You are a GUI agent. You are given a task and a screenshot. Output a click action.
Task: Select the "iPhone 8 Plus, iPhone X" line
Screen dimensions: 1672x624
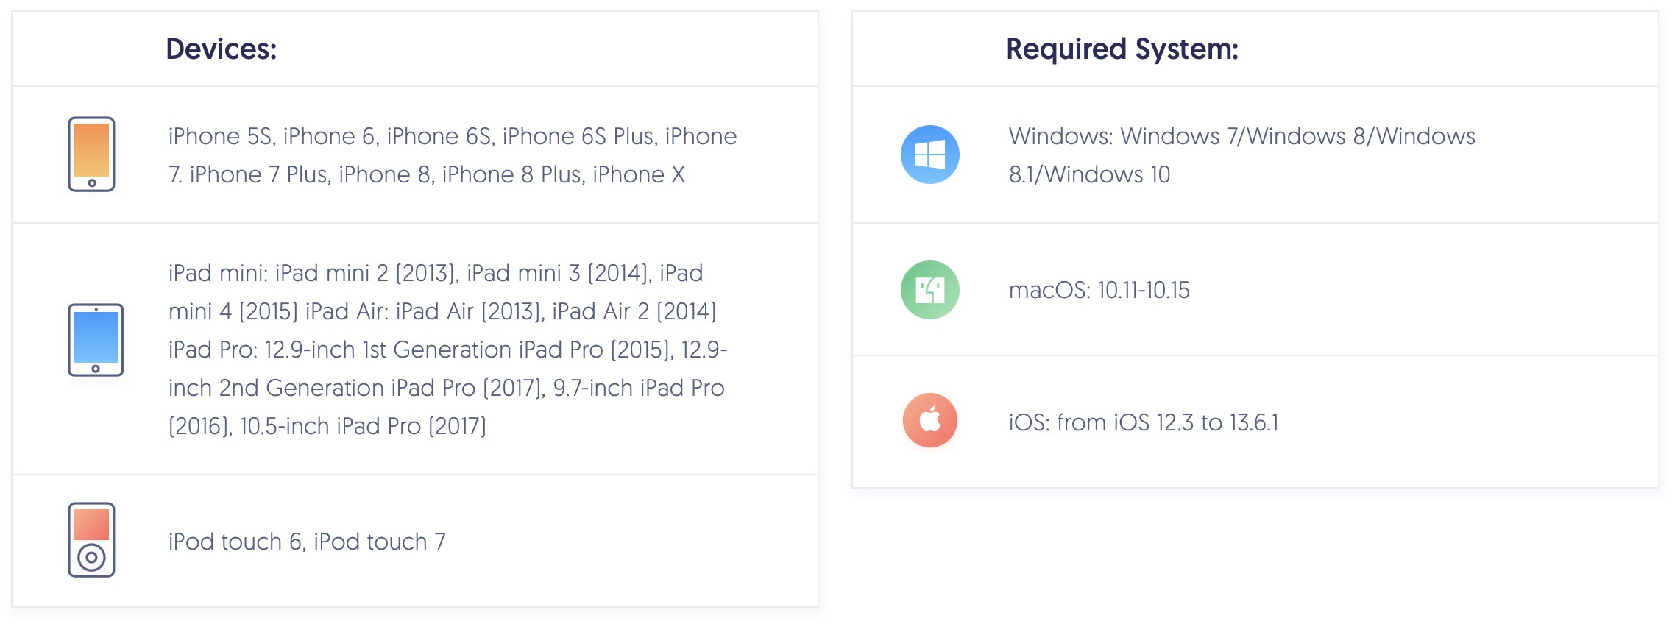coord(427,174)
